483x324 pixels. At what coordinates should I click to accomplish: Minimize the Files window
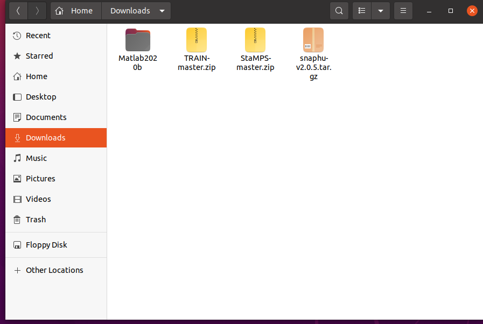pos(429,11)
